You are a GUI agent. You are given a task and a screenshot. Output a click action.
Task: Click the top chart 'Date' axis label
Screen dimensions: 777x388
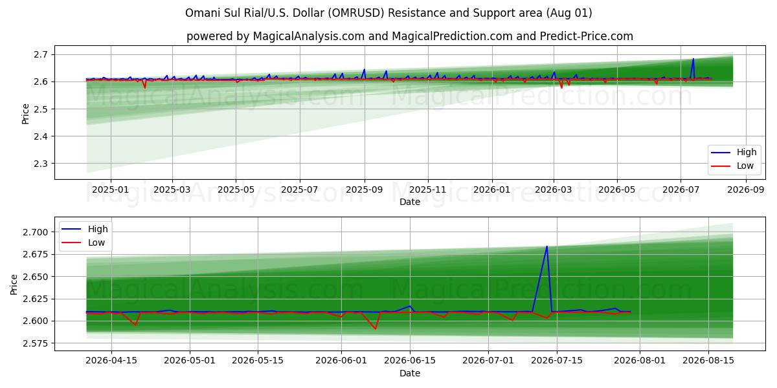pos(410,202)
